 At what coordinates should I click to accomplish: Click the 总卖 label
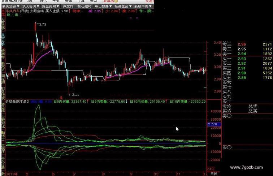click(x=253, y=106)
